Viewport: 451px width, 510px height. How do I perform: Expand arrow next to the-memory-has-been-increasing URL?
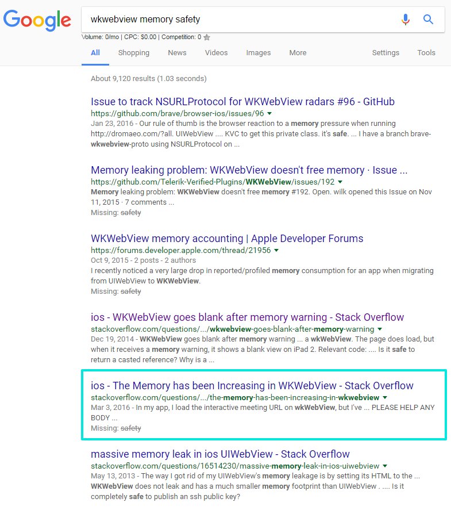pyautogui.click(x=385, y=397)
